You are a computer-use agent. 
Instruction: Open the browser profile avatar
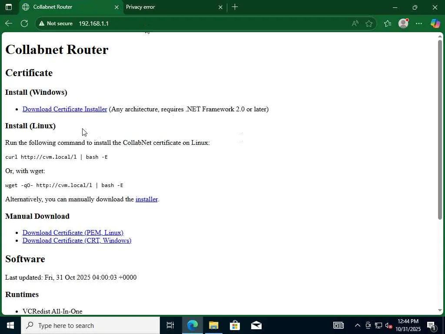(x=403, y=23)
